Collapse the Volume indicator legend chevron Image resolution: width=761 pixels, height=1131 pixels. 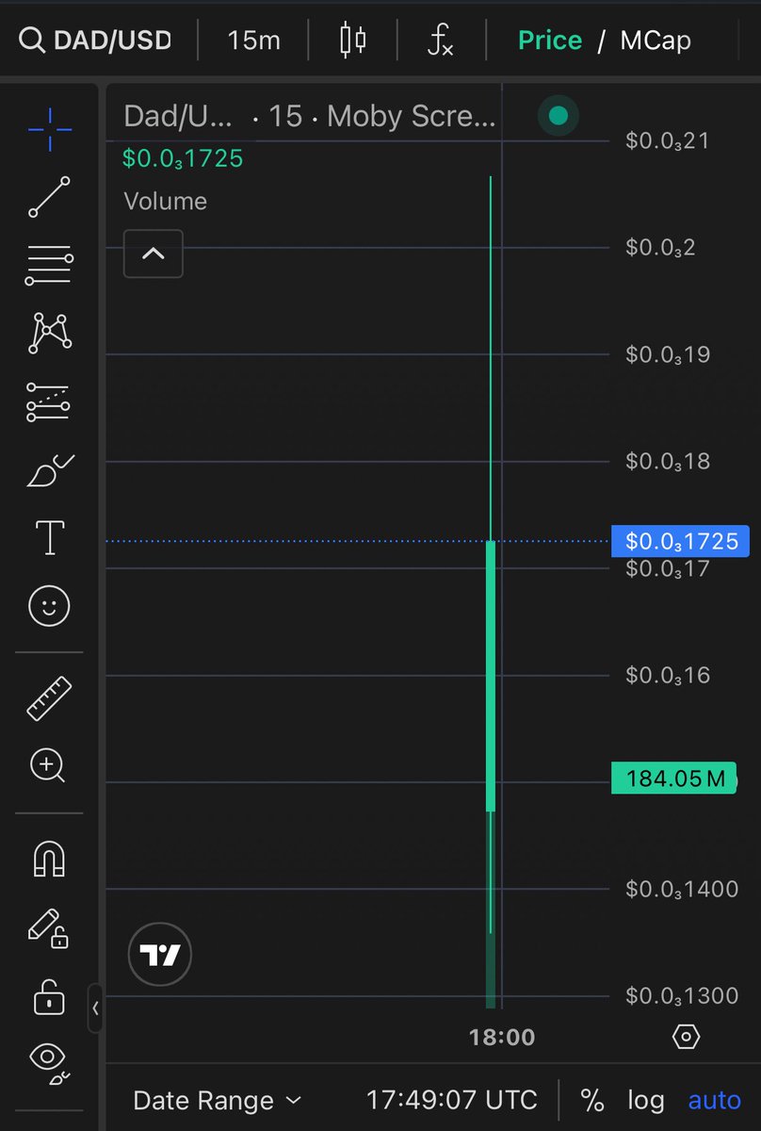(154, 254)
